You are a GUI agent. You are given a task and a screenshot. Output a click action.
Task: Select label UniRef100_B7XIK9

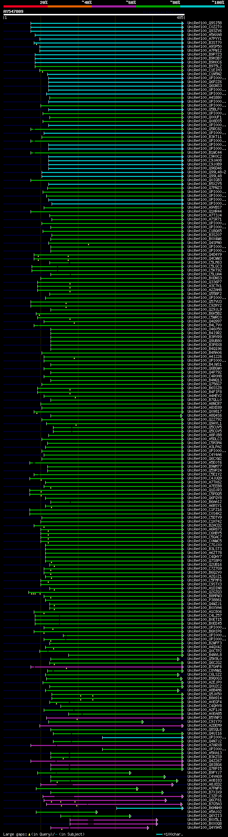[x=204, y=792]
